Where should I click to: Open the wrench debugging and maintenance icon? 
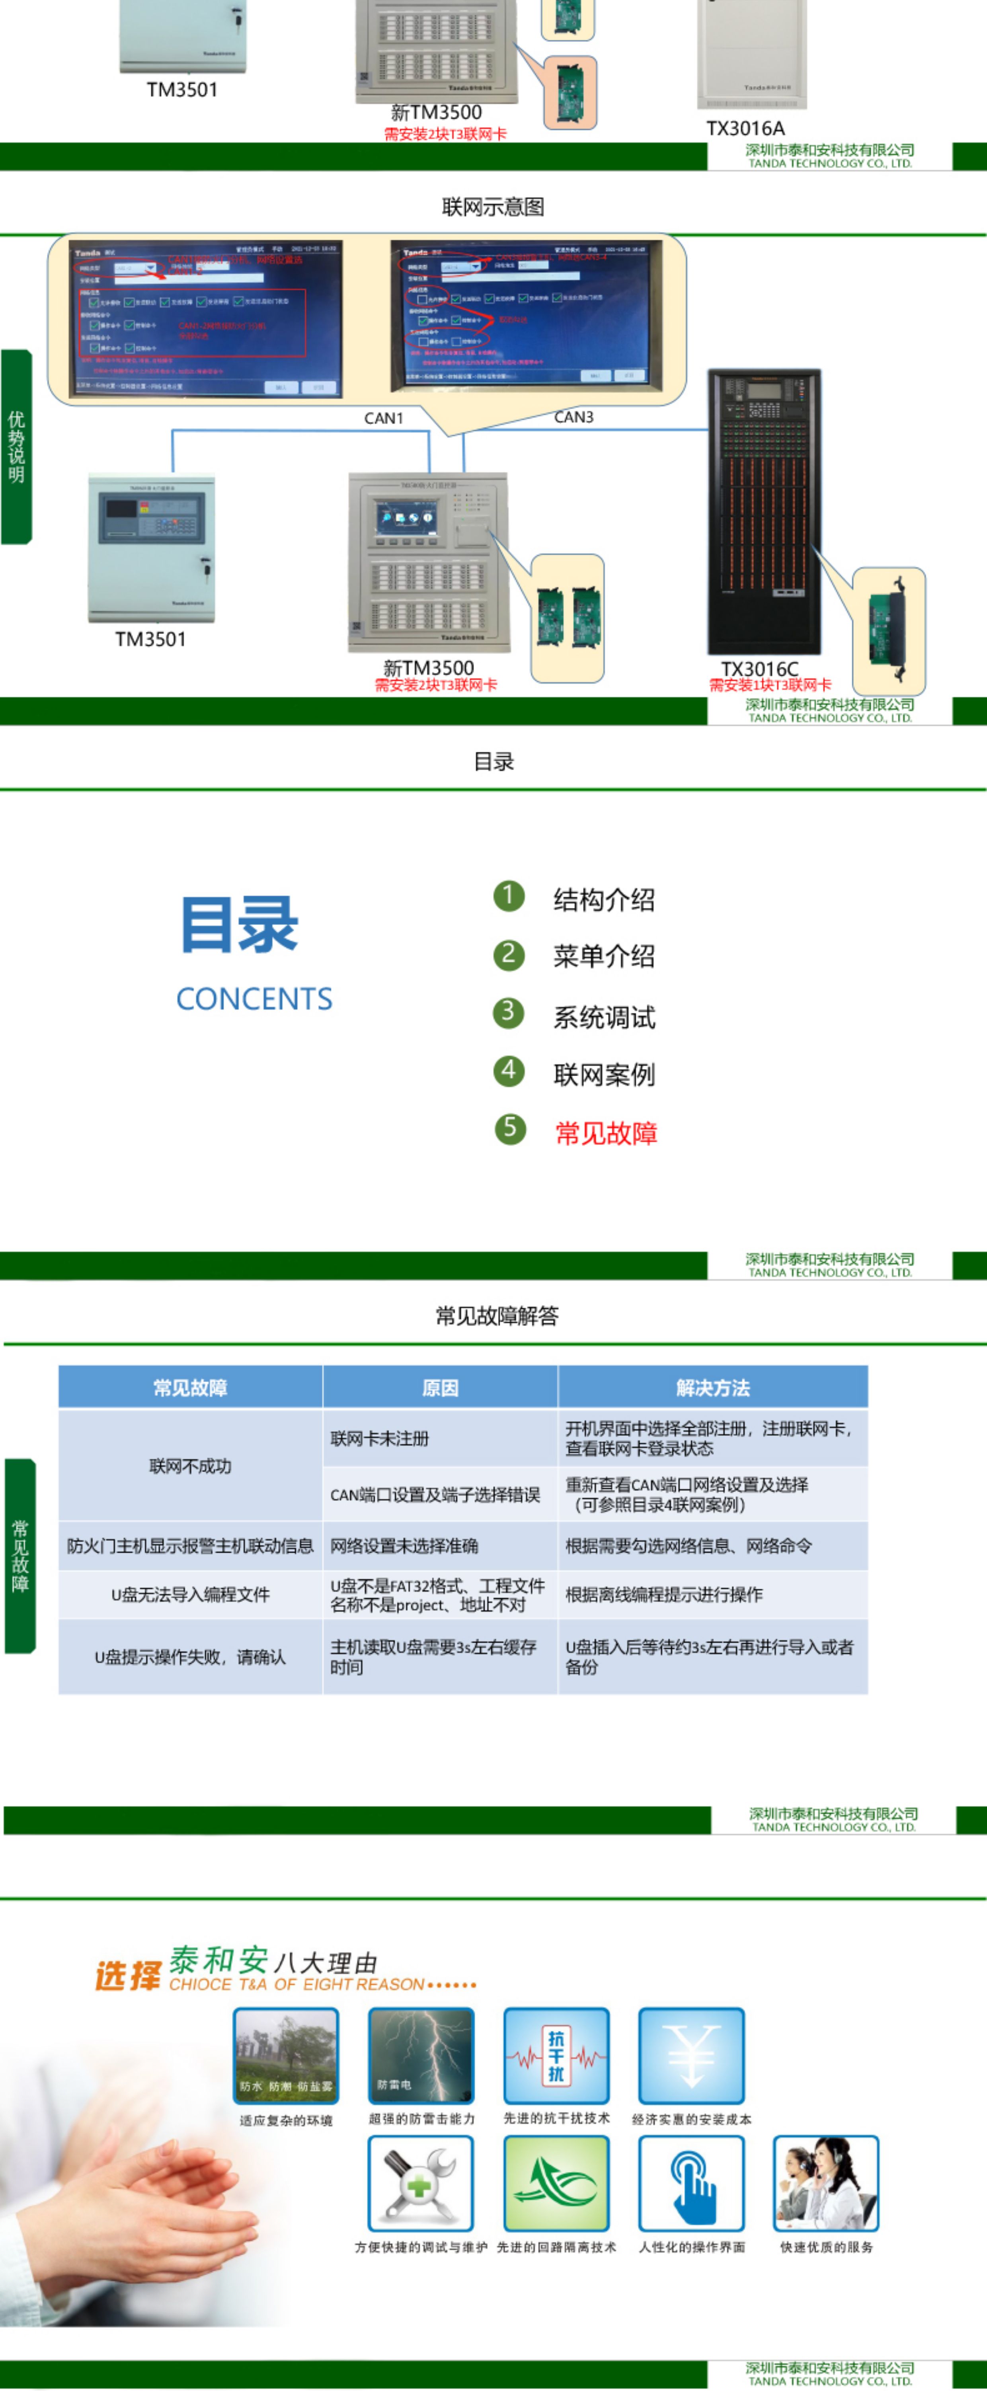point(421,2183)
